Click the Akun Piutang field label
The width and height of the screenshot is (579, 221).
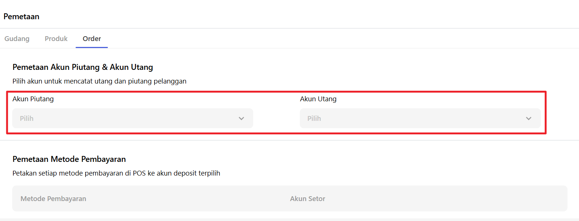point(33,99)
